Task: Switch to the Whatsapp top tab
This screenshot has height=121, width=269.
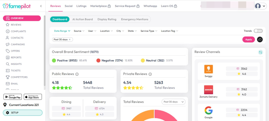Action: click(150, 6)
